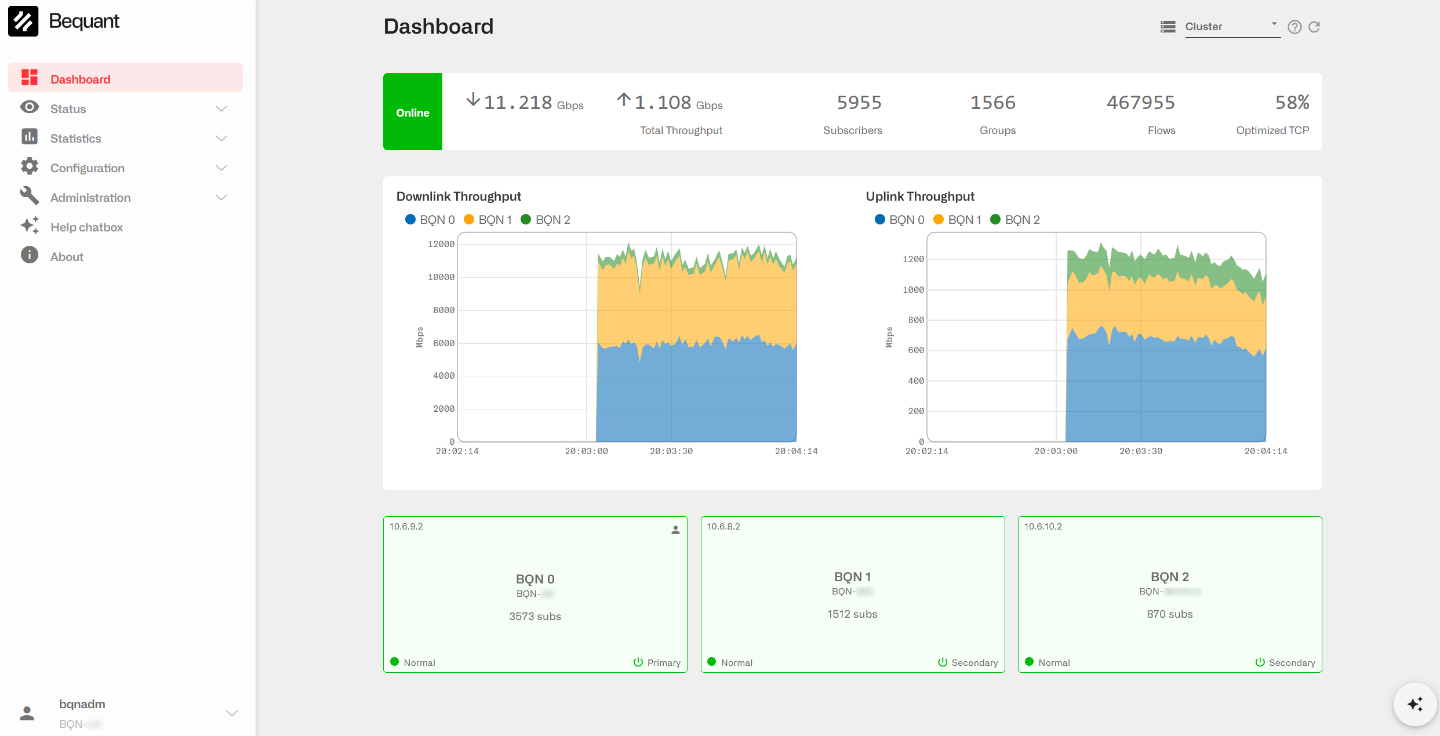Click the About info icon
The width and height of the screenshot is (1440, 736).
pyautogui.click(x=30, y=256)
